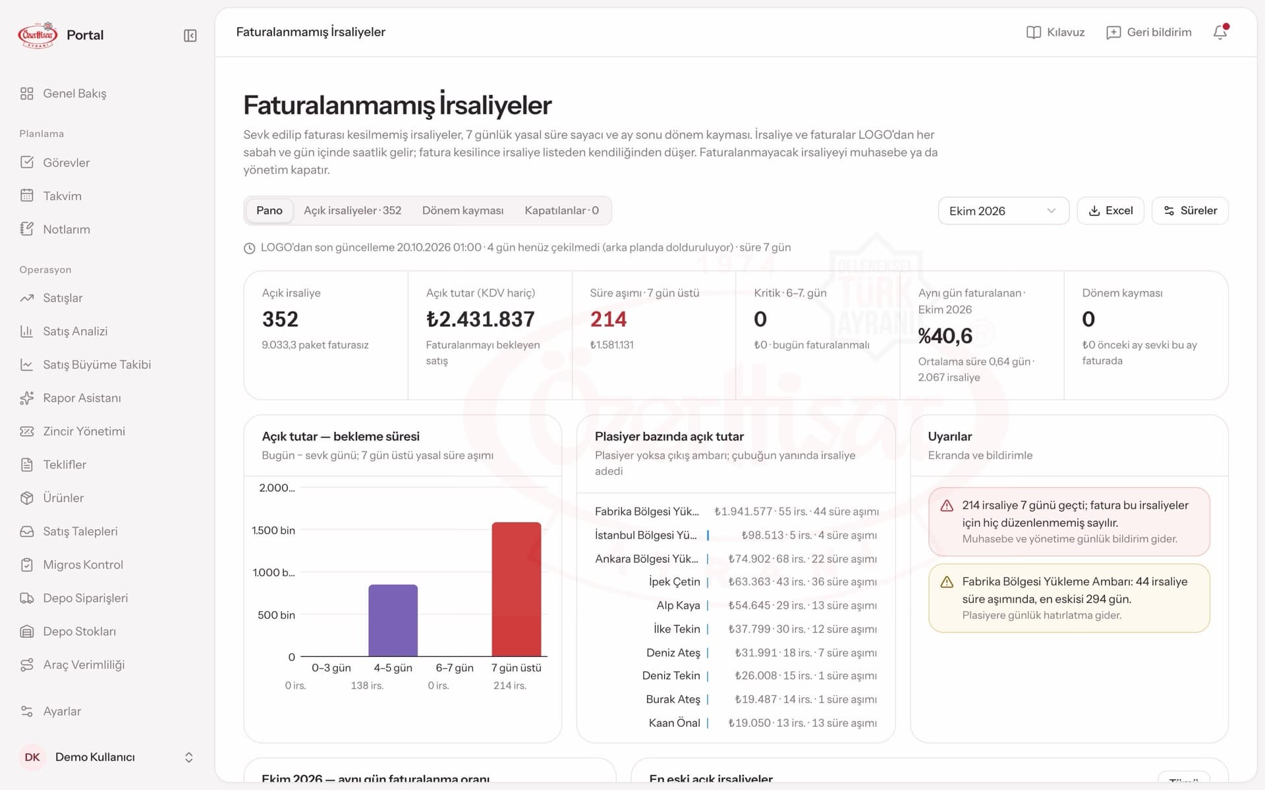Switch to the Pano tab
The image size is (1265, 790).
pyautogui.click(x=269, y=211)
